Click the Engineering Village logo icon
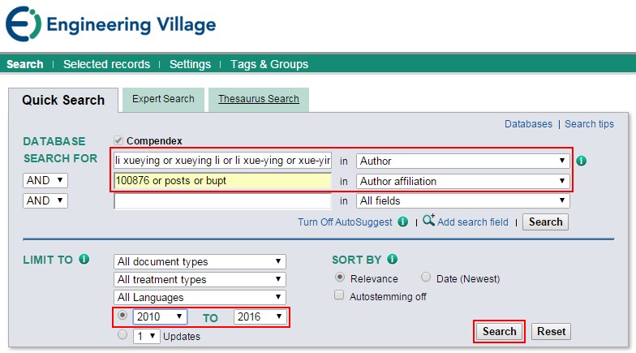This screenshot has height=353, width=636. pyautogui.click(x=23, y=24)
